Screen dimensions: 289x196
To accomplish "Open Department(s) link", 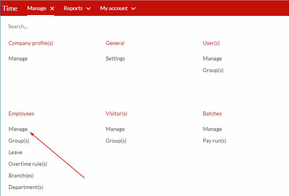I will pos(26,187).
